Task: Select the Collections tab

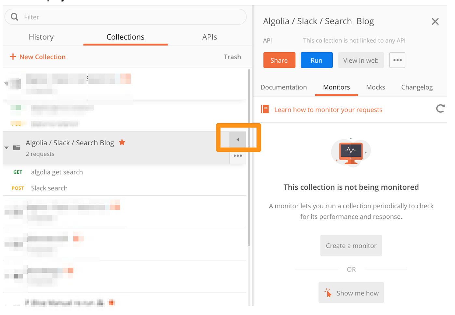Action: pos(125,37)
